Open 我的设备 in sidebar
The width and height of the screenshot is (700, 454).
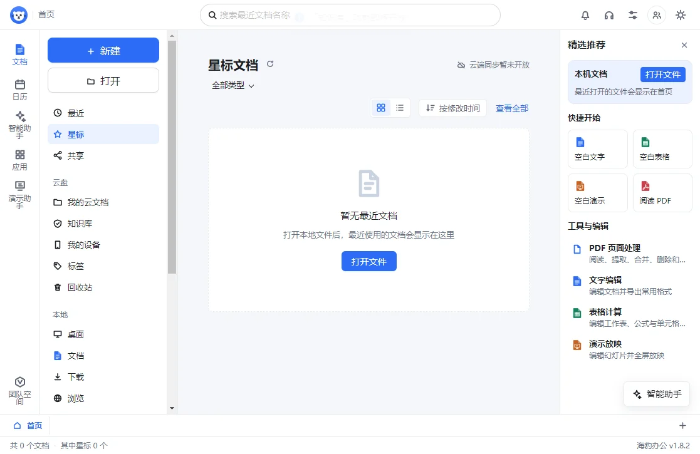[x=103, y=245]
